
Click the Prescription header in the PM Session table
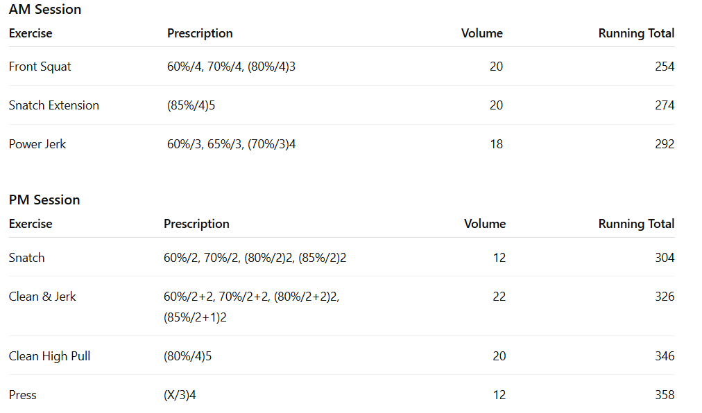click(x=196, y=224)
